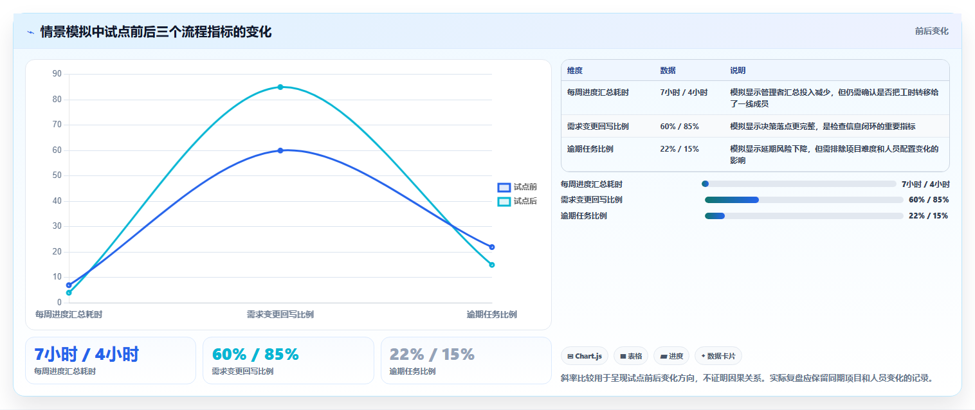
Task: Click the 试点前 point above 每周进度汇总耗时
Action: pyautogui.click(x=69, y=285)
